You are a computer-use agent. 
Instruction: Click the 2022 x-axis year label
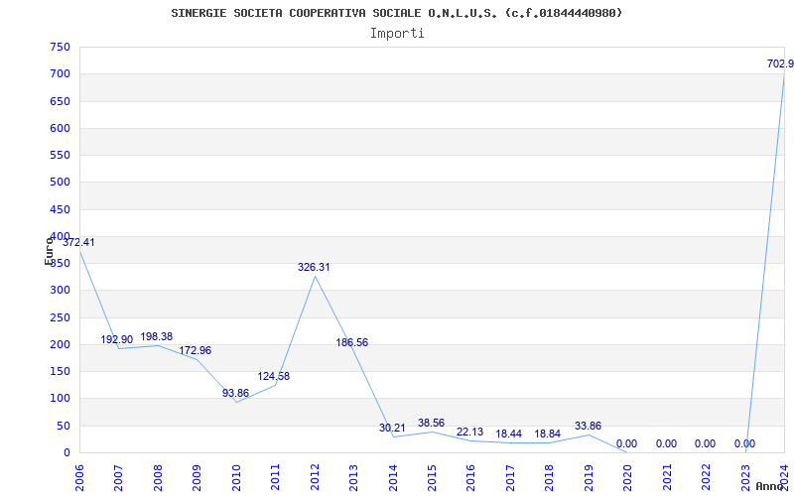[706, 477]
